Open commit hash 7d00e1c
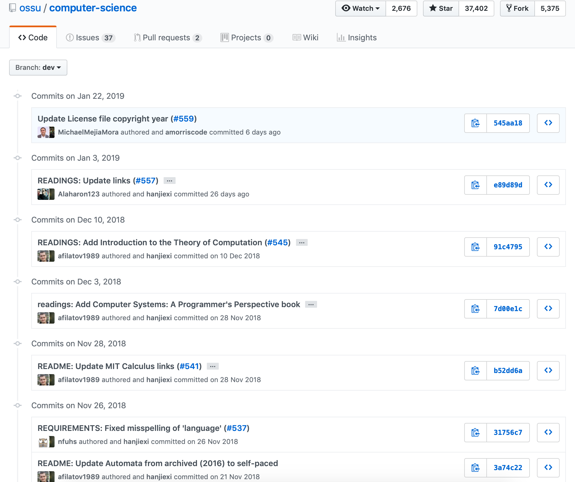This screenshot has width=575, height=482. coord(508,309)
